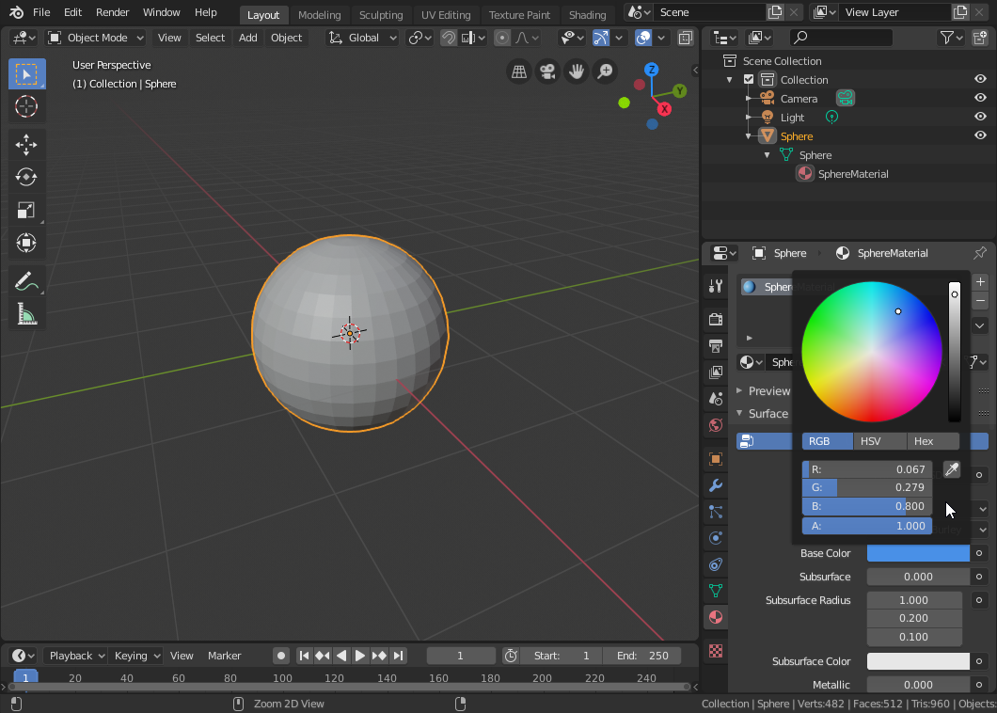Switch color picker to HSV mode
Screen dimensions: 997x713
pos(880,441)
